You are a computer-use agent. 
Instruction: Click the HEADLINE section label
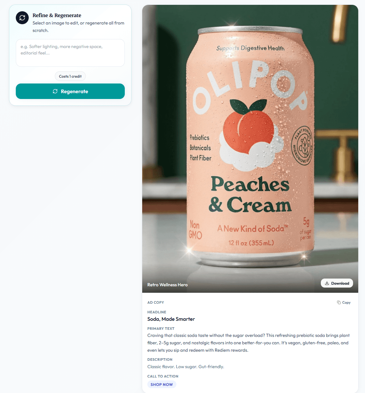click(x=157, y=312)
